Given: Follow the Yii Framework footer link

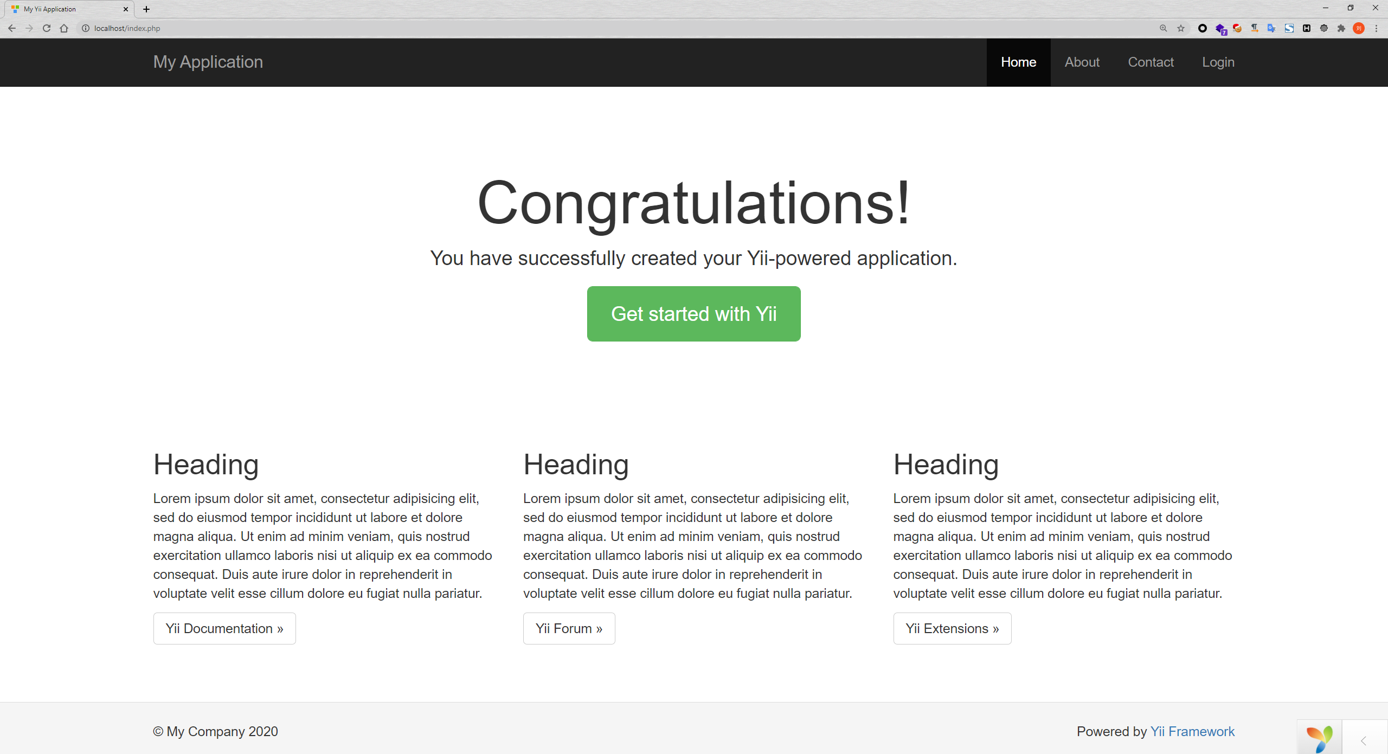Looking at the screenshot, I should click(1192, 731).
